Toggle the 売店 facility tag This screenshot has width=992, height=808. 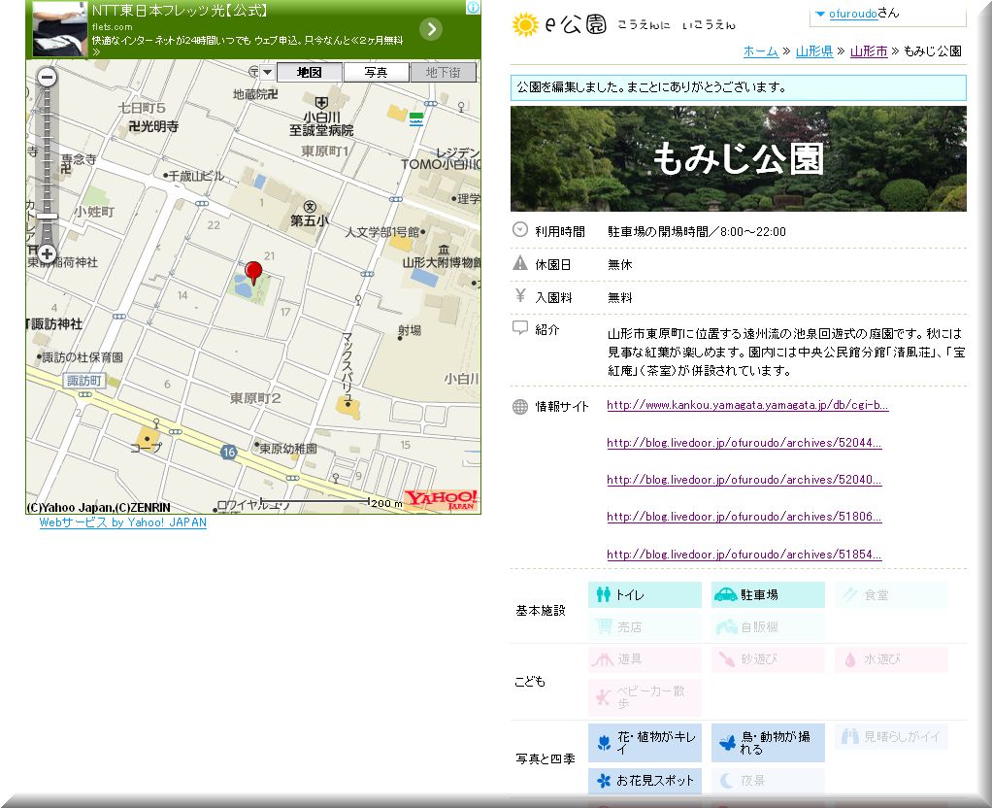[645, 627]
